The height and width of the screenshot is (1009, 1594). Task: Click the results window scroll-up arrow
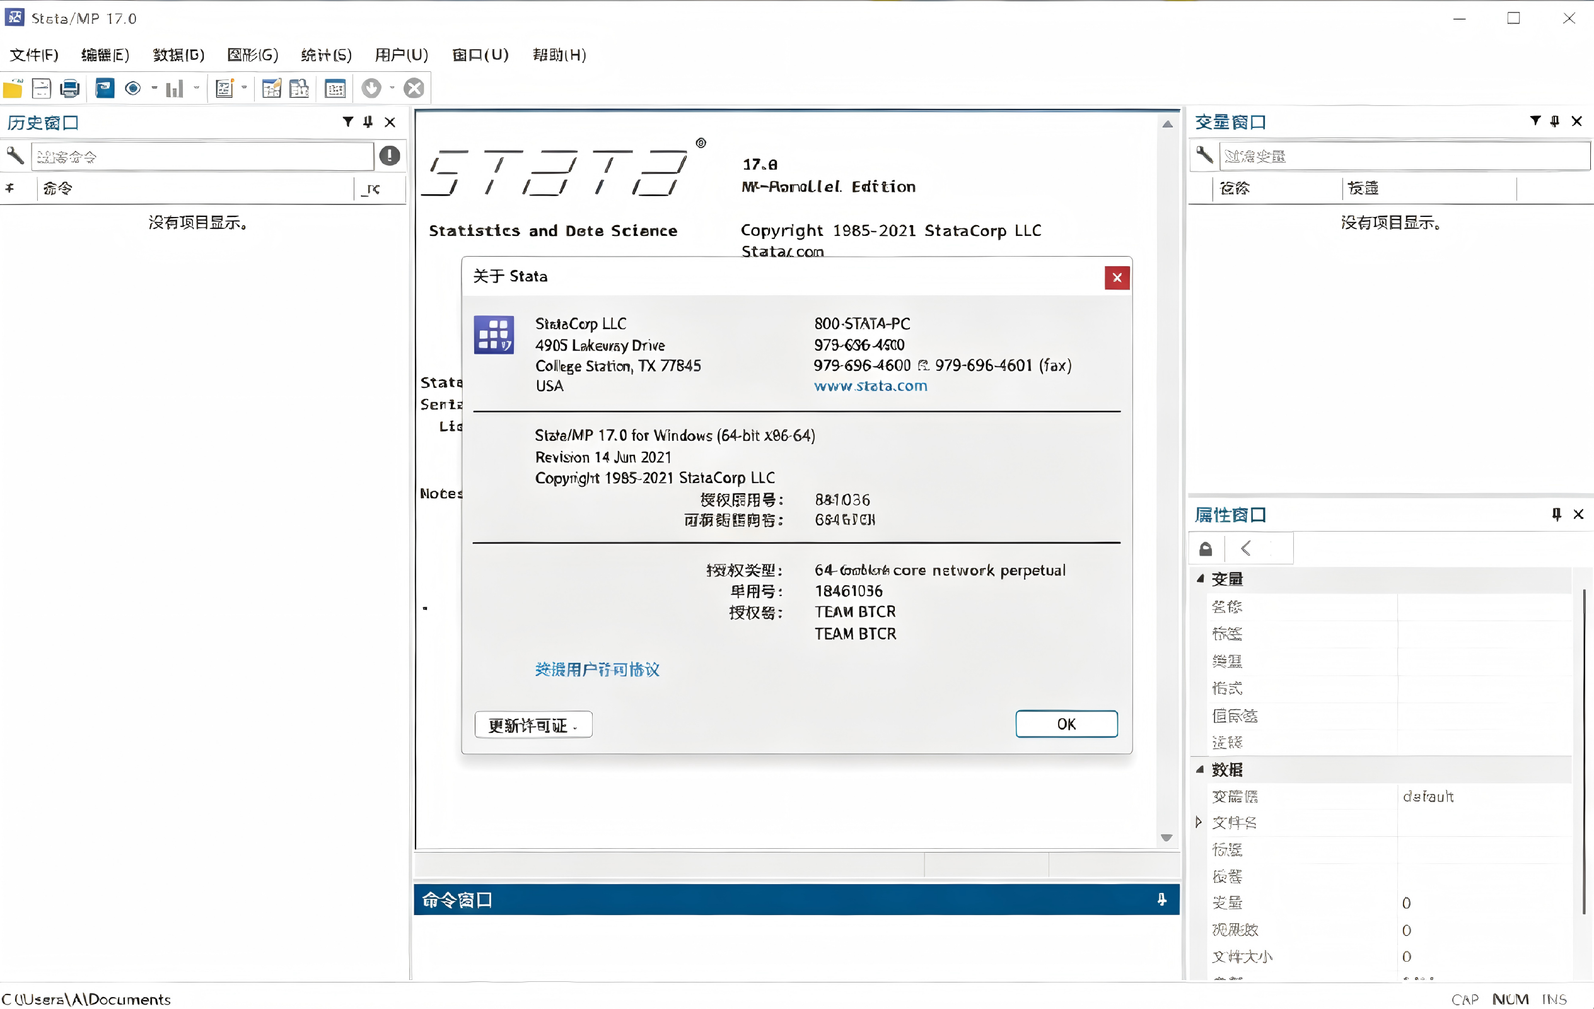1168,124
